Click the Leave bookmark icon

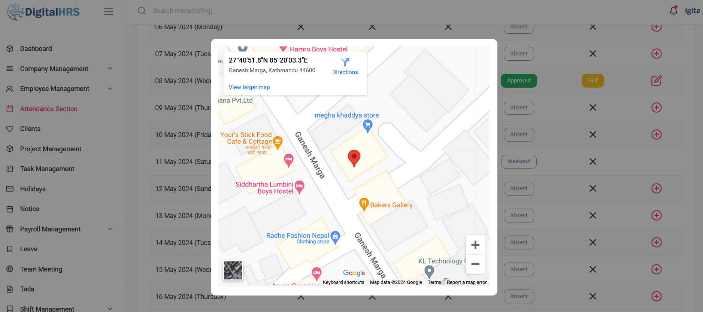pos(10,249)
